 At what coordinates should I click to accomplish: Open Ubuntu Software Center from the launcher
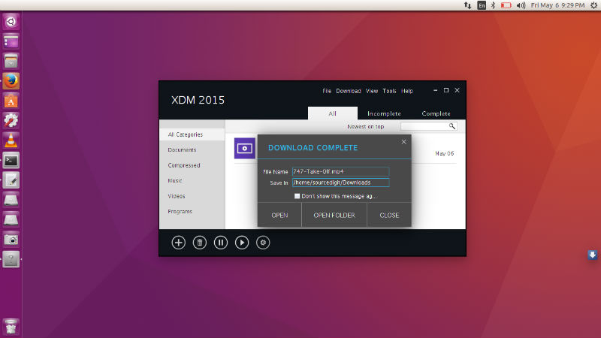[x=11, y=101]
